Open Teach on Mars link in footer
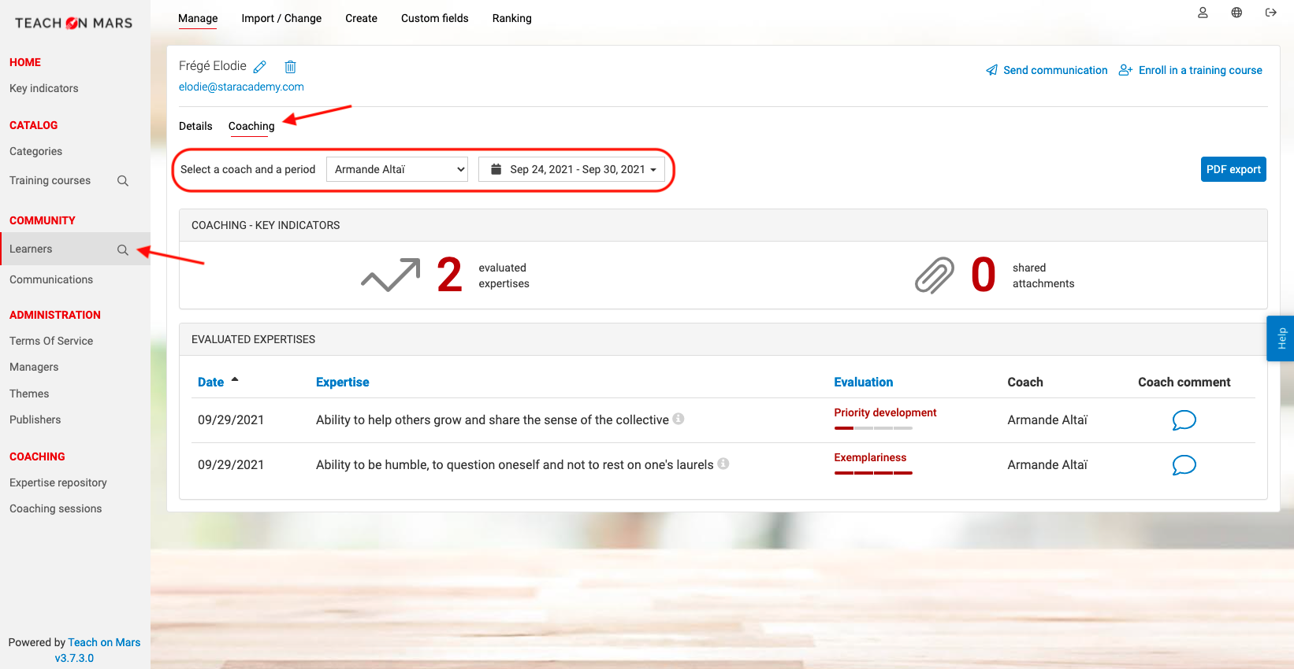Viewport: 1294px width, 669px height. pyautogui.click(x=104, y=642)
